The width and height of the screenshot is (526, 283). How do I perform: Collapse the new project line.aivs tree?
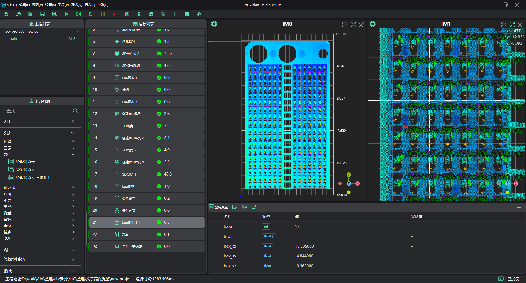click(77, 32)
